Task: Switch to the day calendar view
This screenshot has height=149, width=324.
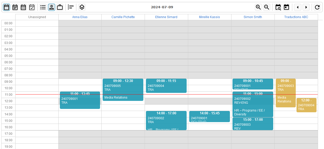Action: pos(7,7)
